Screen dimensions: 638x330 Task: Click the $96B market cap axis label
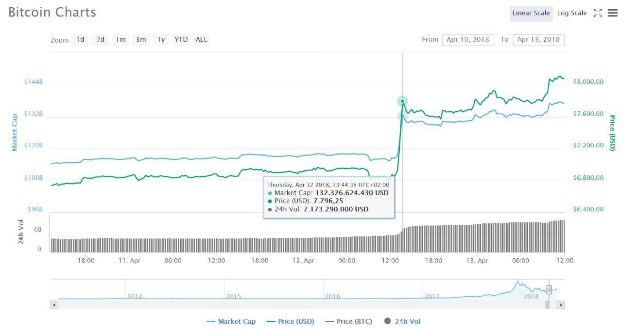(x=35, y=210)
